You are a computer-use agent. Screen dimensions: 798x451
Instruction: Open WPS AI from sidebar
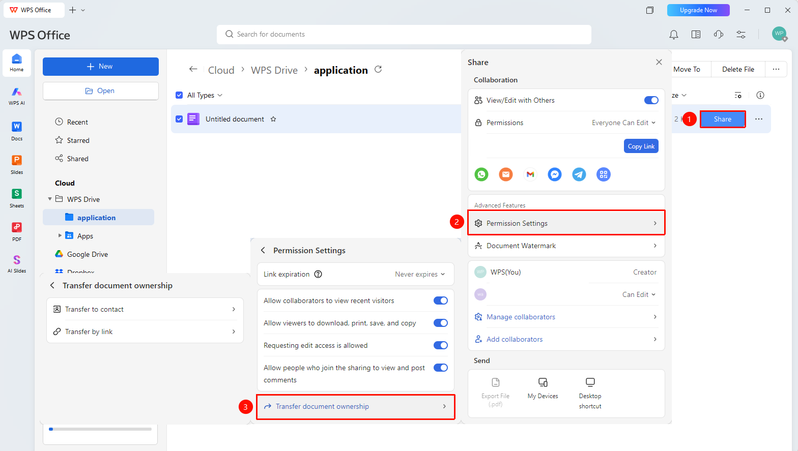coord(17,96)
